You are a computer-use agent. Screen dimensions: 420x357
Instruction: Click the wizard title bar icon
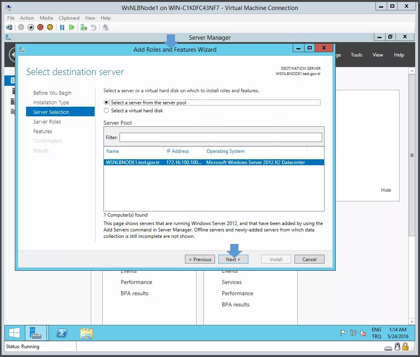[22, 50]
